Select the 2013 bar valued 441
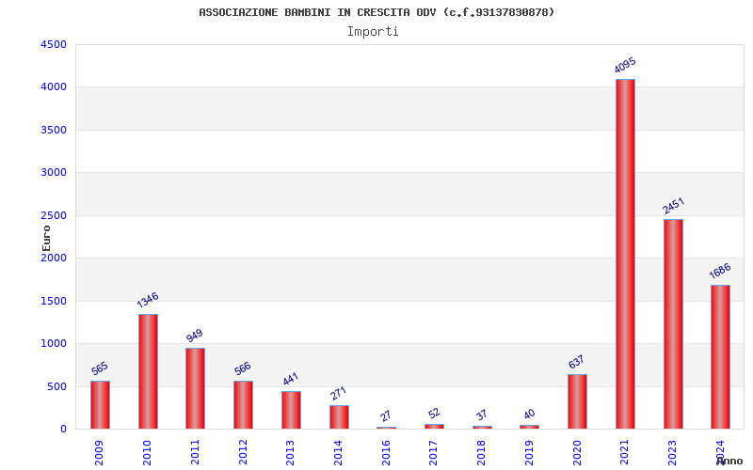 [291, 410]
